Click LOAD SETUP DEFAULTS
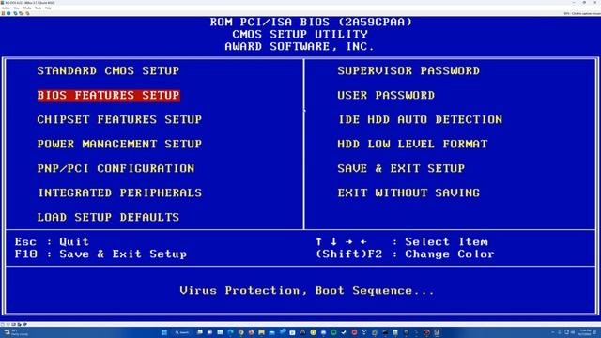The width and height of the screenshot is (601, 338). [108, 217]
